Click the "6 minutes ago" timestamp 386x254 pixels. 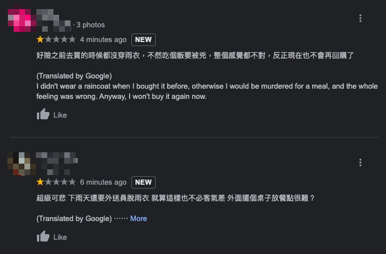pos(103,182)
